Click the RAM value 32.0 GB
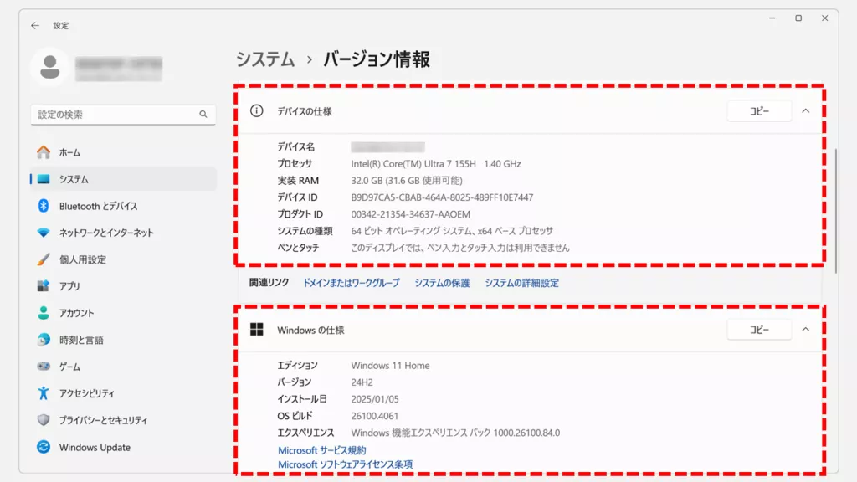Viewport: 857px width, 482px height. [407, 181]
